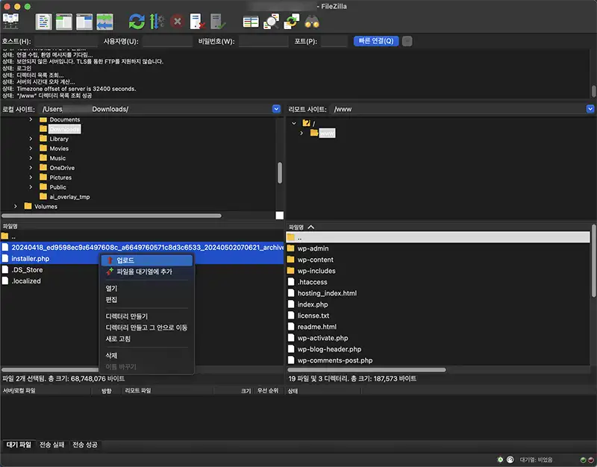
Task: Click the 비밀번호(W) password field
Action: 263,41
